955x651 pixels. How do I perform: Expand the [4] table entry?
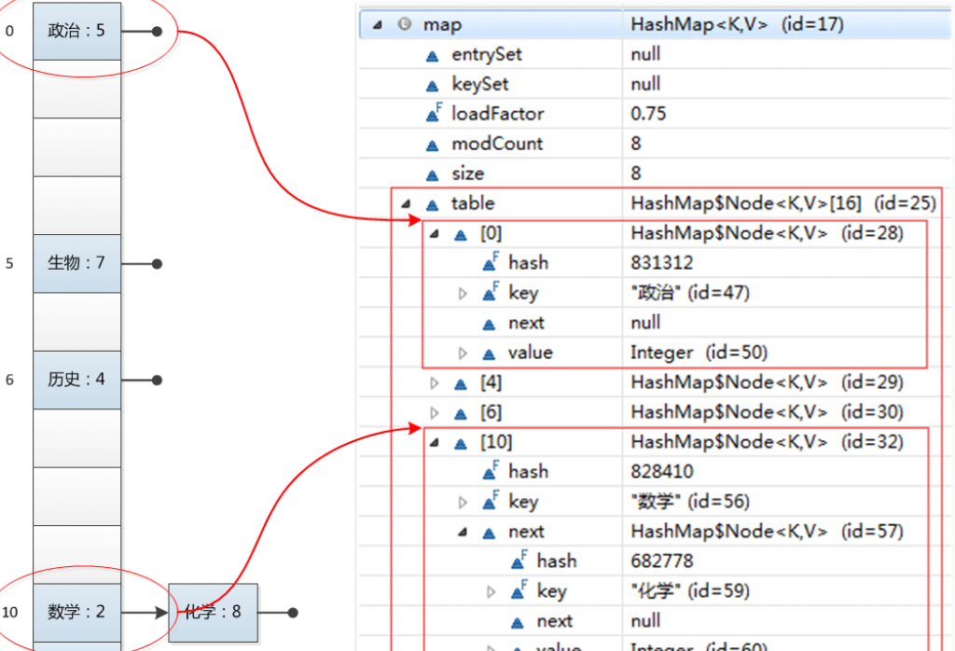coord(435,383)
